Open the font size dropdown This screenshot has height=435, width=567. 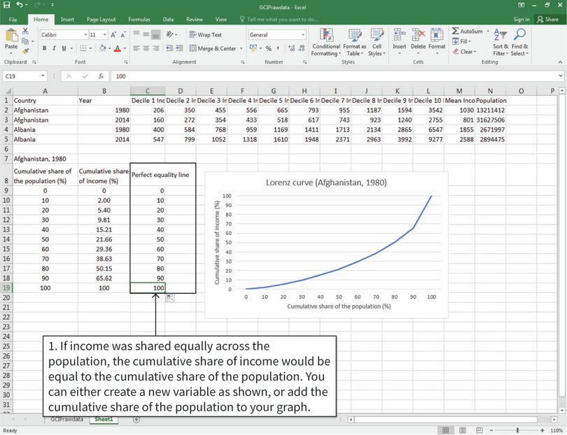pyautogui.click(x=103, y=34)
